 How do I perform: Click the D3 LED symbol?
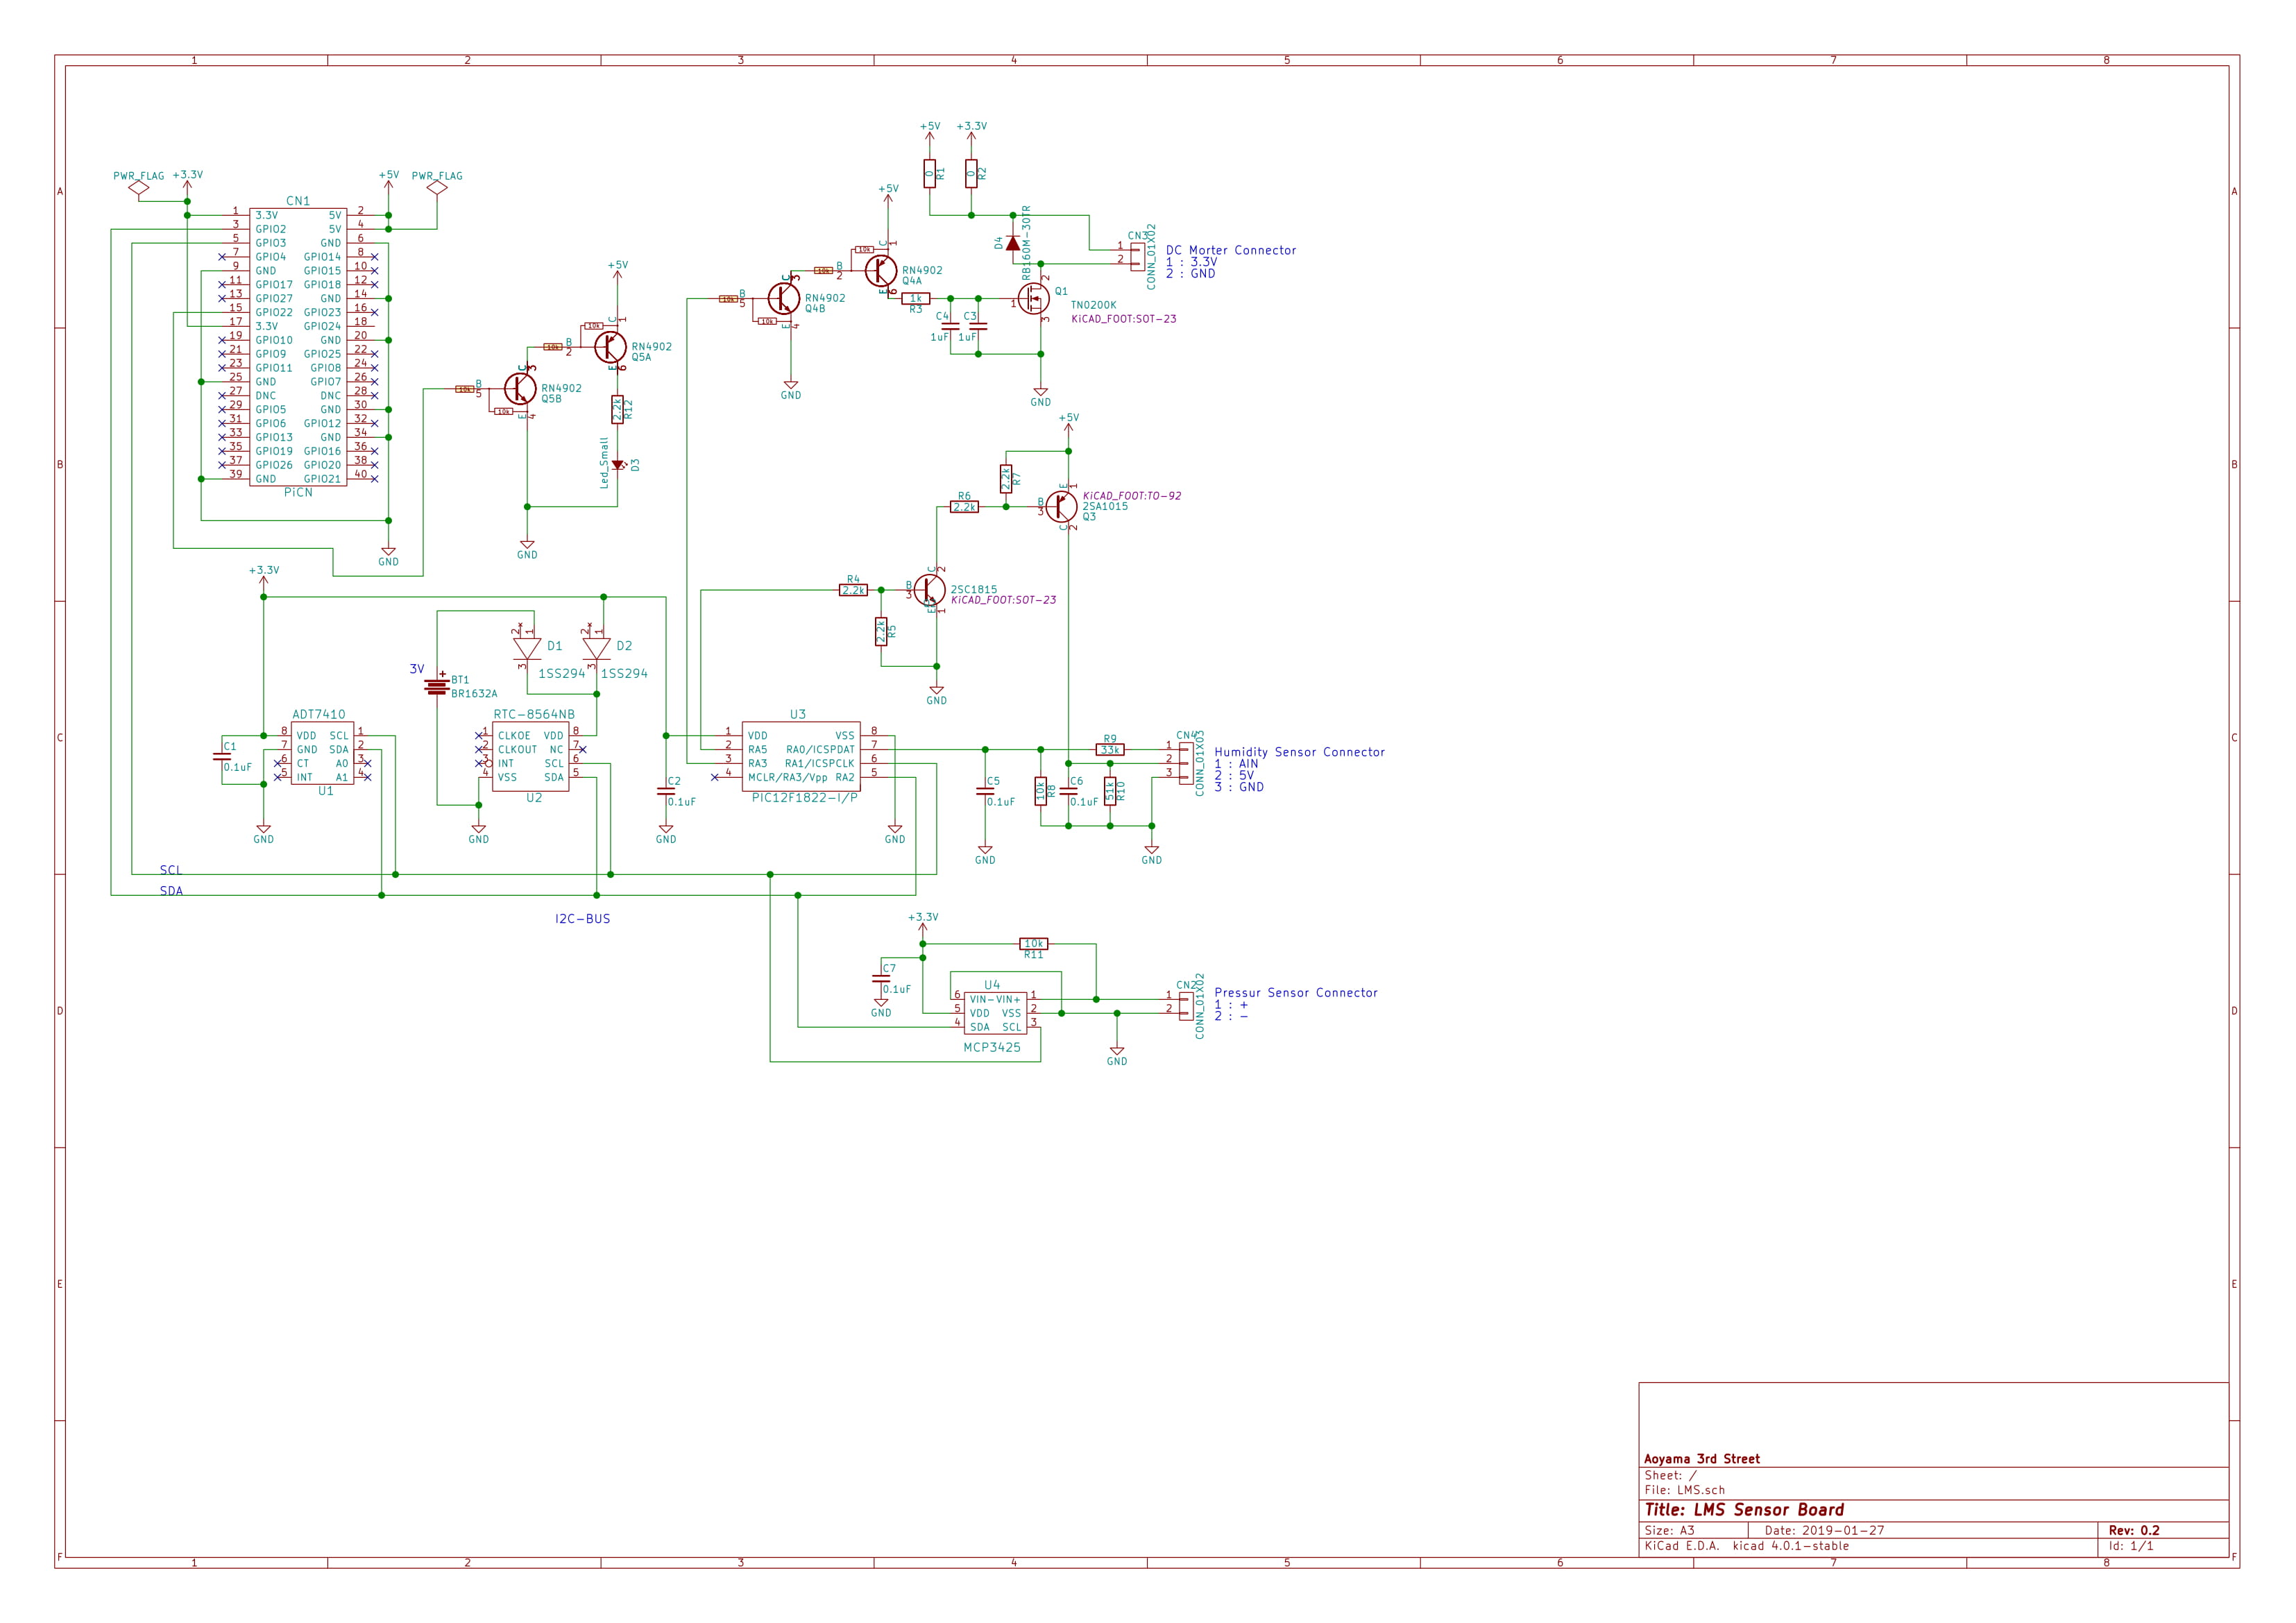[617, 464]
